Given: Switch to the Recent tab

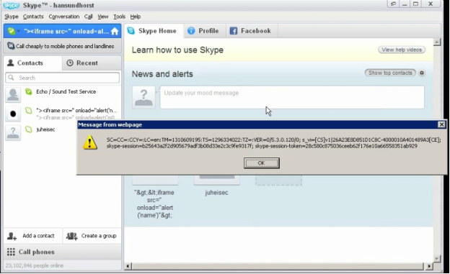Looking at the screenshot, I should pos(92,63).
